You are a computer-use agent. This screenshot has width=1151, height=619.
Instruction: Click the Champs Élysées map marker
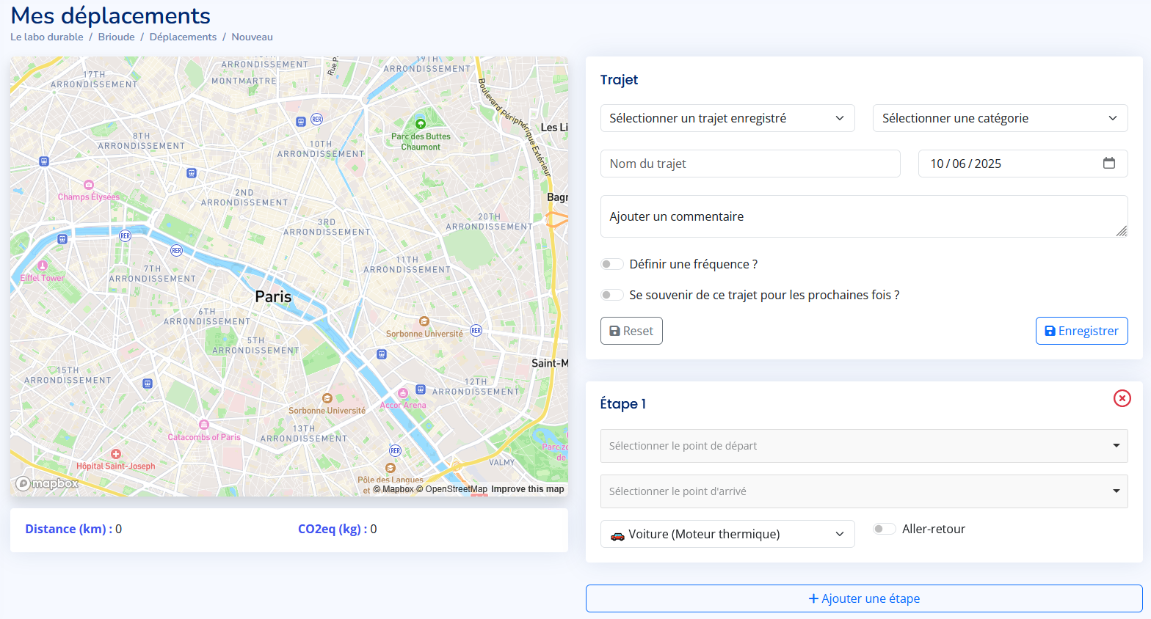(89, 185)
